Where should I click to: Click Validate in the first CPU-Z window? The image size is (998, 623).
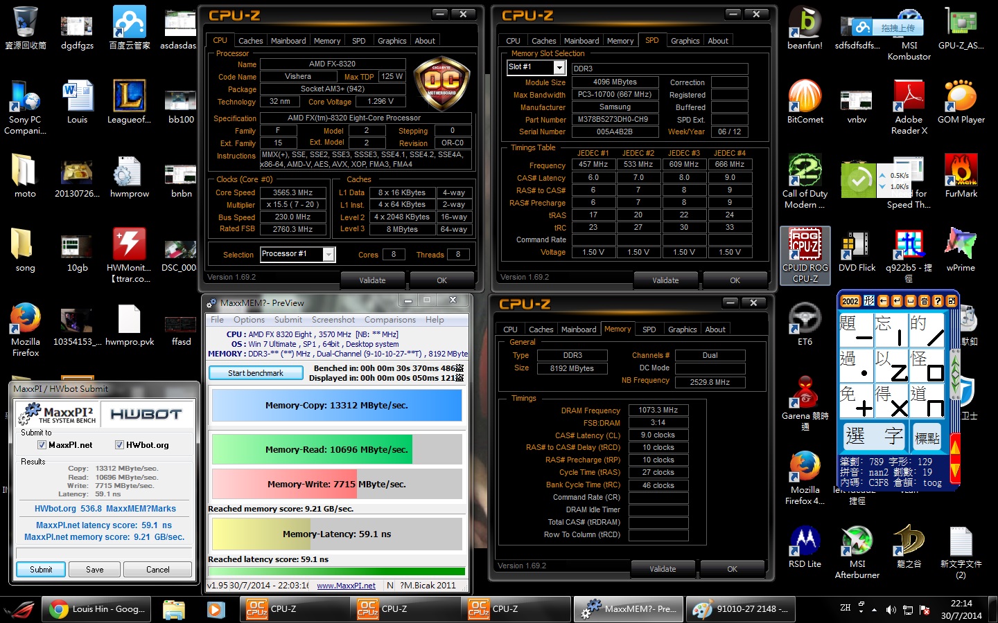pyautogui.click(x=372, y=280)
